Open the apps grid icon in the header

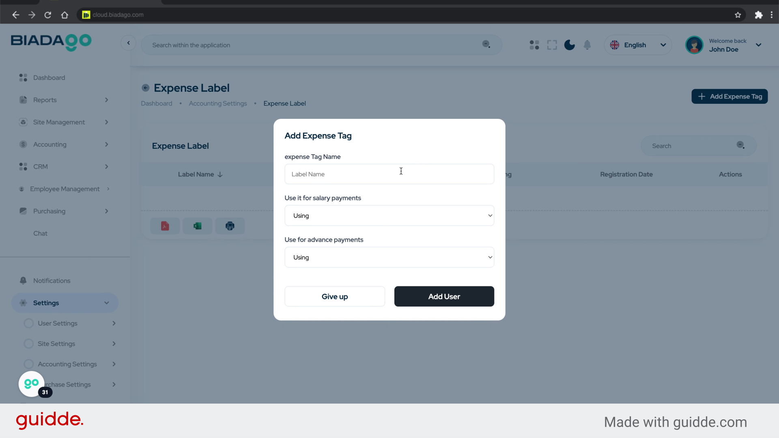(534, 45)
